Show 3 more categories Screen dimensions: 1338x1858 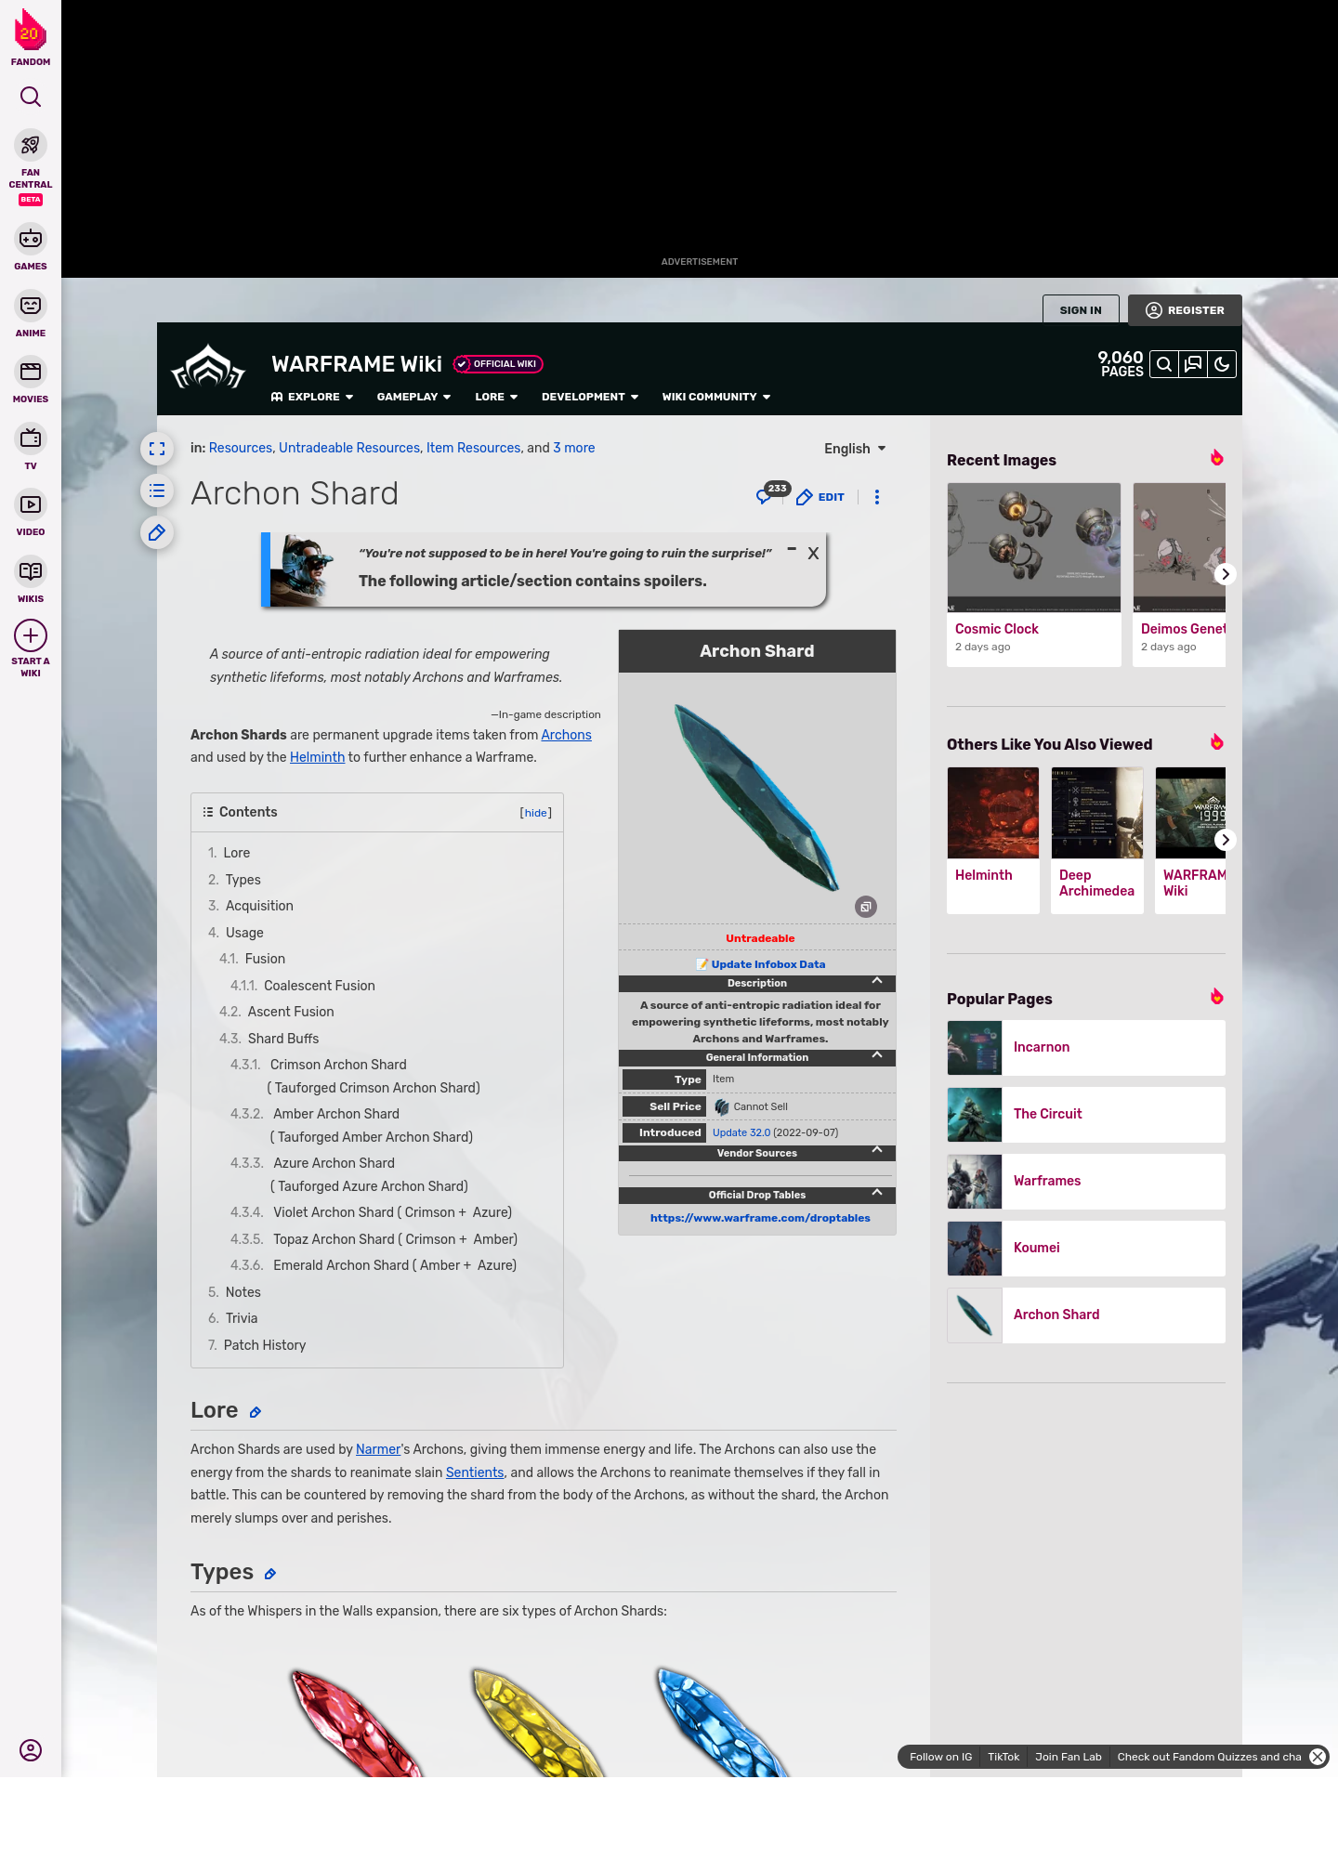[574, 448]
